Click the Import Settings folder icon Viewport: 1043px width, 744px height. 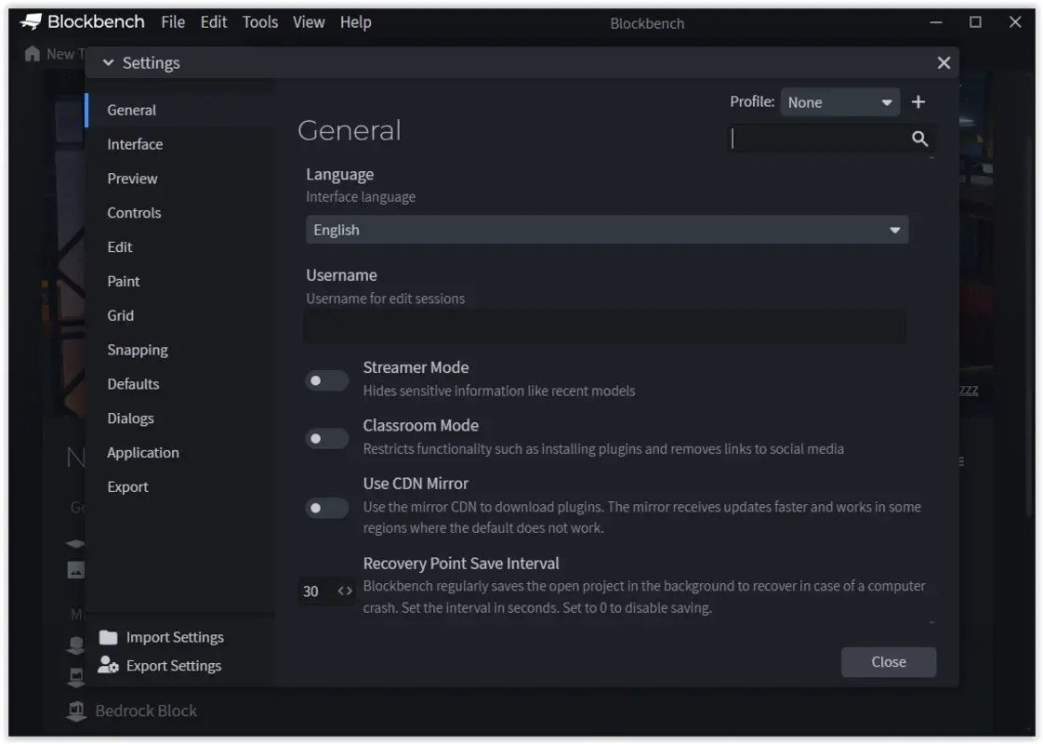108,636
